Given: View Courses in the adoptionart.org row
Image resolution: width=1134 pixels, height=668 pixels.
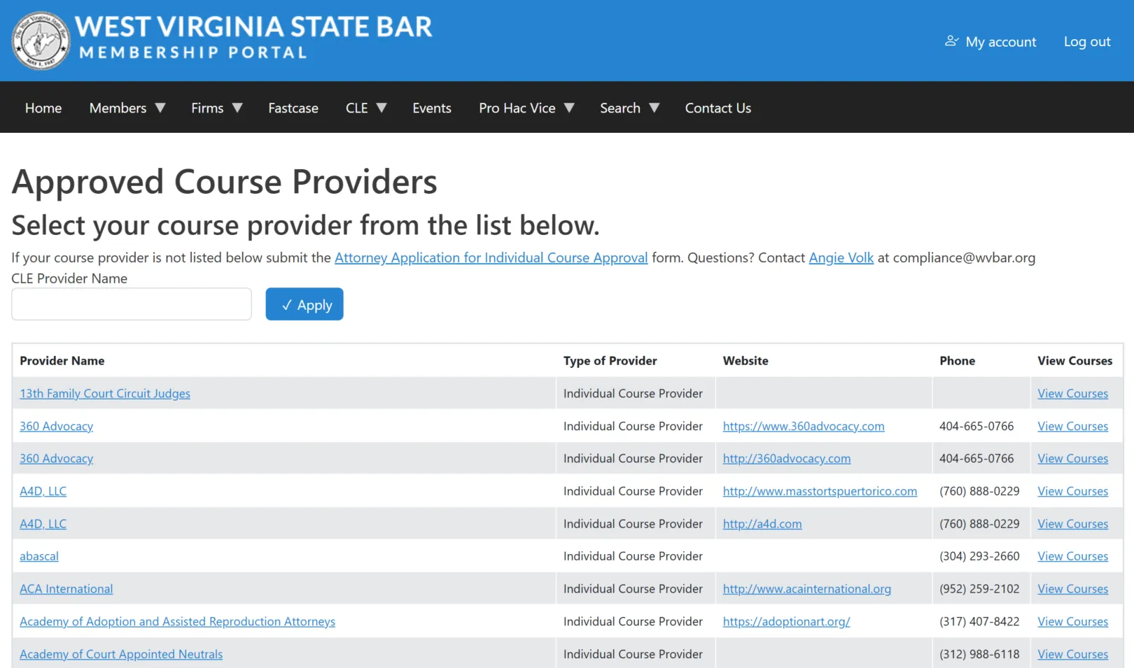Looking at the screenshot, I should (1073, 621).
